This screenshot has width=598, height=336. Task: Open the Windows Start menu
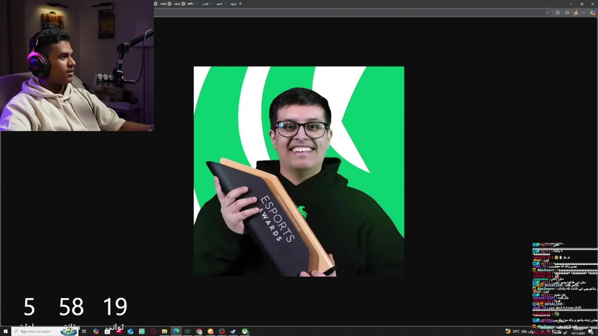(6, 331)
